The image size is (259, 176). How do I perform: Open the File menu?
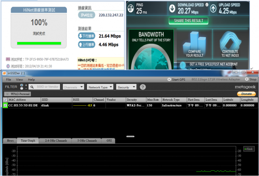[8, 80]
